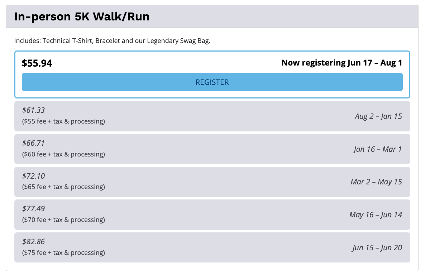Click the $60 fee + tax & processing note
This screenshot has width=421, height=275.
[x=64, y=154]
